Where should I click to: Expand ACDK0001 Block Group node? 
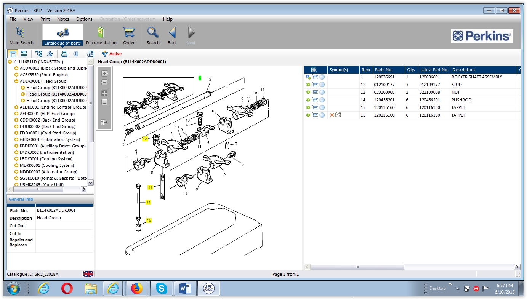(16, 68)
